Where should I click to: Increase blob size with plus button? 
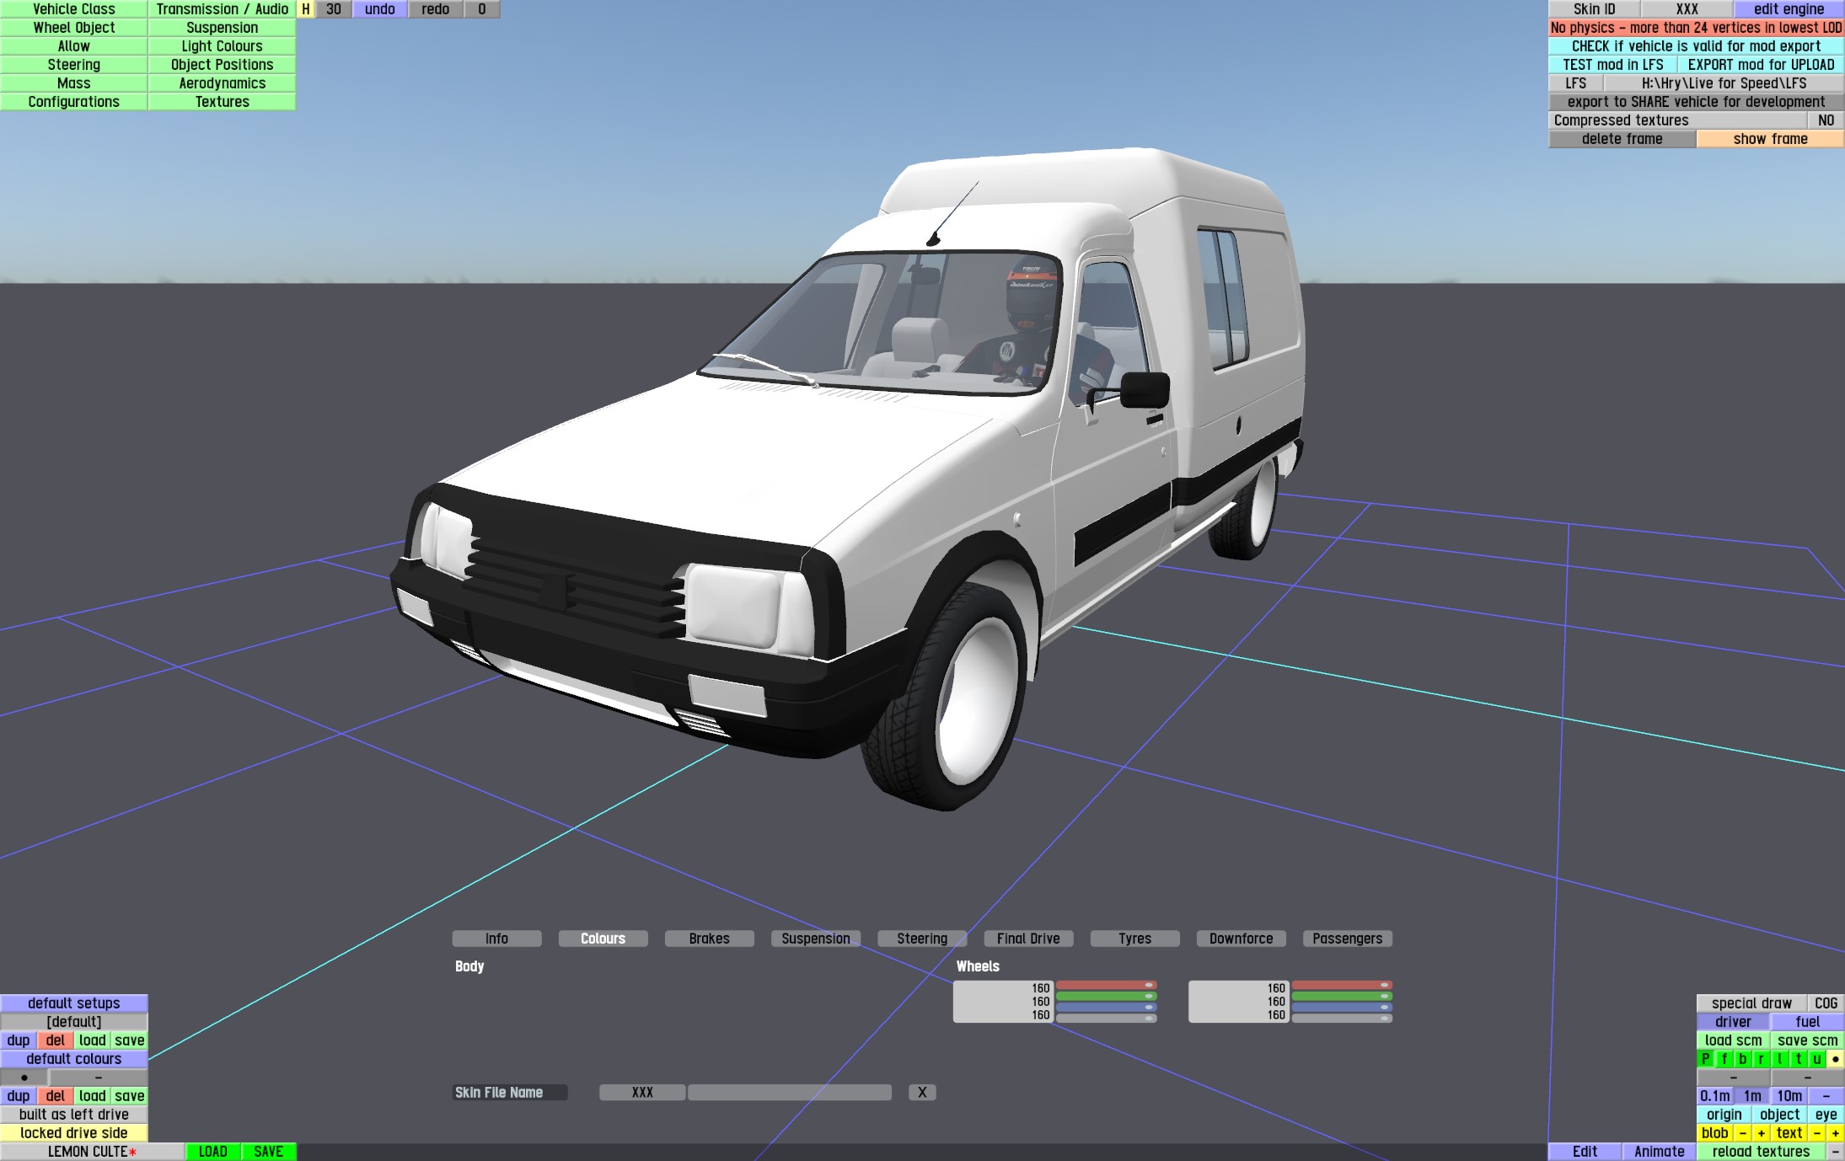pos(1761,1133)
